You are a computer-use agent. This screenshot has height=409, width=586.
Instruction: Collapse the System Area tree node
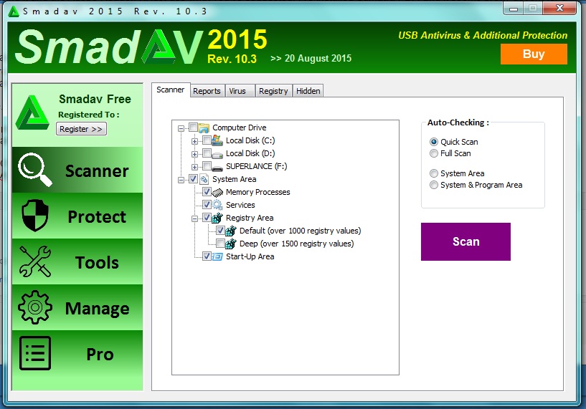pos(181,181)
